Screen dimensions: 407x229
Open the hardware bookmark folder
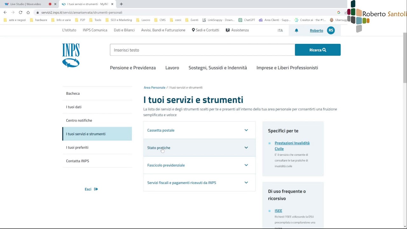click(38, 20)
